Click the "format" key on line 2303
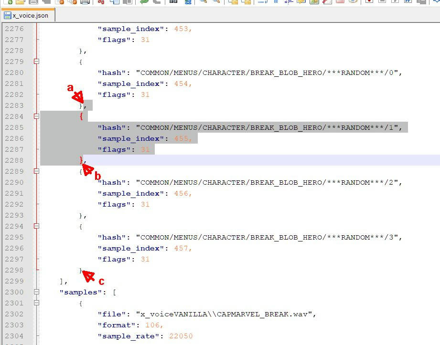Screen dimensions: 440x345 coord(117,325)
